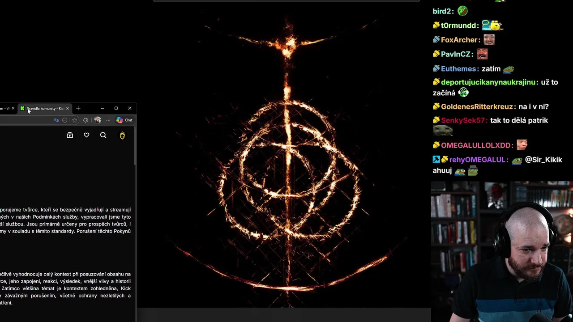
Task: Click username deportujucikanynaukrajinu in chat
Action: 488,82
